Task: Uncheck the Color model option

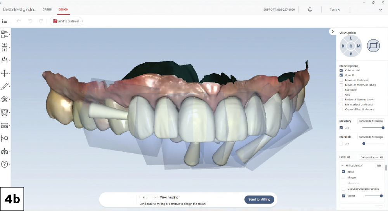Action: [x=341, y=70]
